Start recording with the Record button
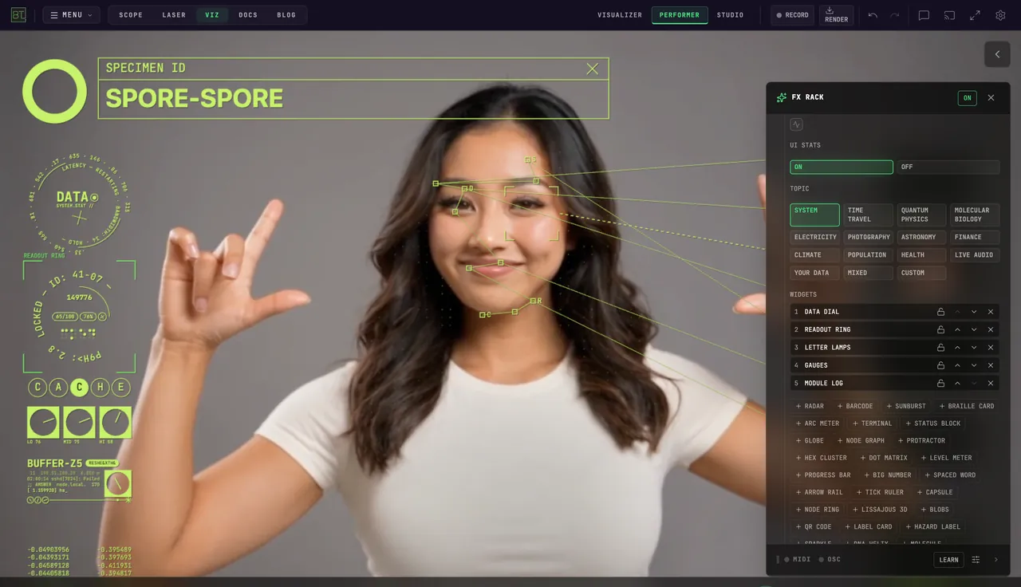This screenshot has width=1021, height=587. tap(792, 15)
